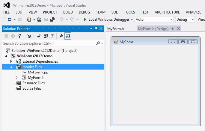Click the MyForm.h file icon
This screenshot has height=131, width=205.
coord(24,78)
